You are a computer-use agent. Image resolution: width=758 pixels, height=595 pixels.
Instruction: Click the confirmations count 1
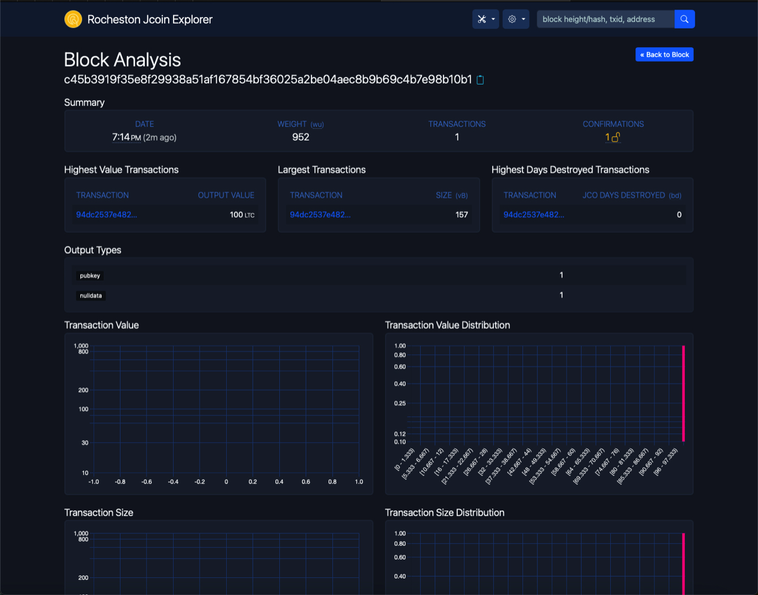pyautogui.click(x=608, y=137)
